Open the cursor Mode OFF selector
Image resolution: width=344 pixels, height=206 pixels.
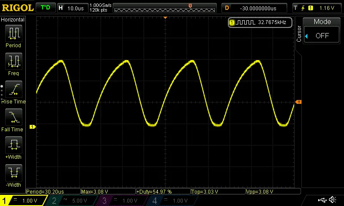pyautogui.click(x=322, y=36)
